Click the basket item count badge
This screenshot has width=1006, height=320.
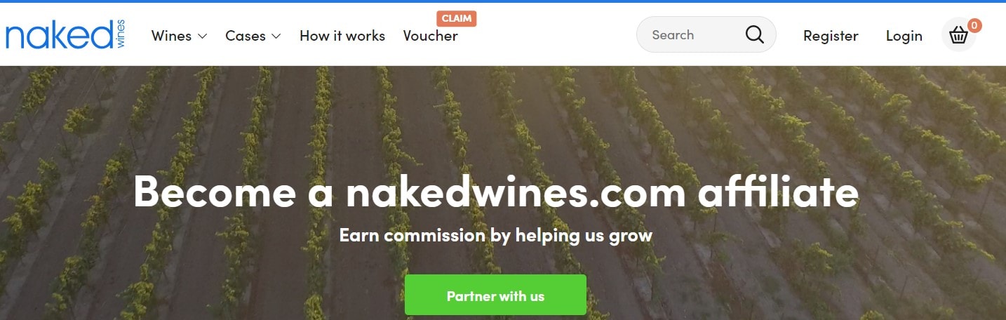click(x=974, y=26)
